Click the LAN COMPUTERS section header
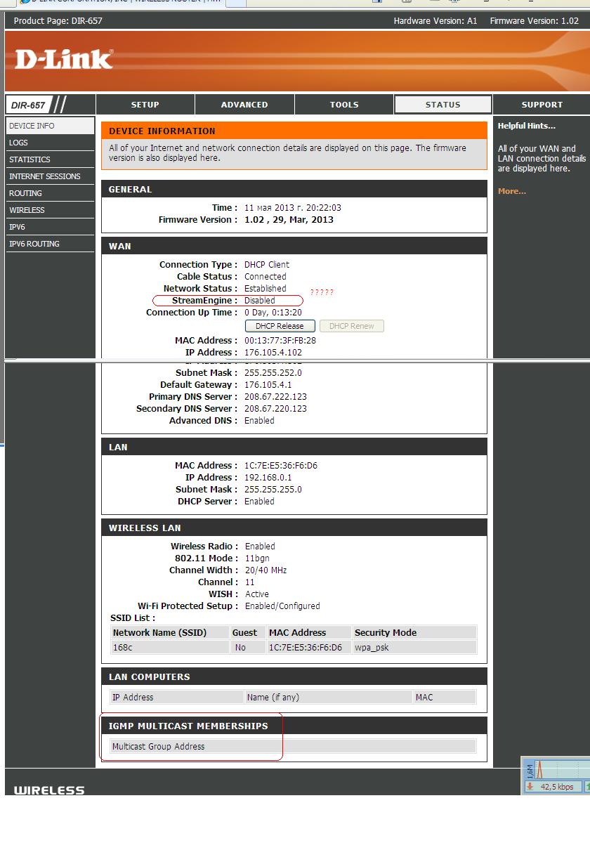Image resolution: width=590 pixels, height=843 pixels. point(294,677)
